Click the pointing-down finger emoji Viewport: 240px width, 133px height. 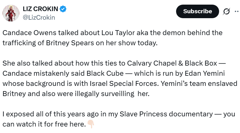tap(91, 124)
